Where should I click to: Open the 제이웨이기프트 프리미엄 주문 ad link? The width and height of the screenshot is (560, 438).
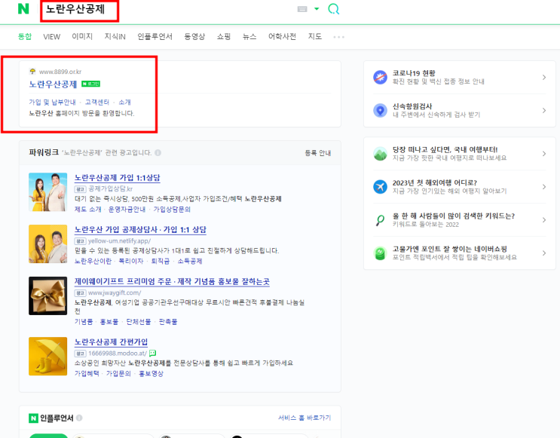point(172,281)
